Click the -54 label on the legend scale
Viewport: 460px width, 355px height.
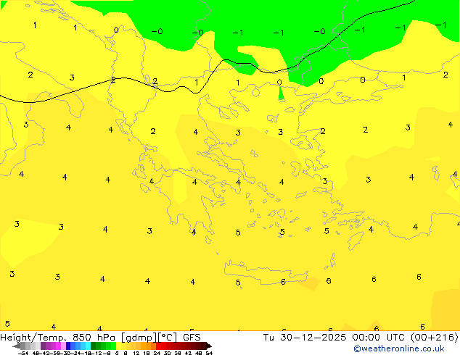point(23,353)
